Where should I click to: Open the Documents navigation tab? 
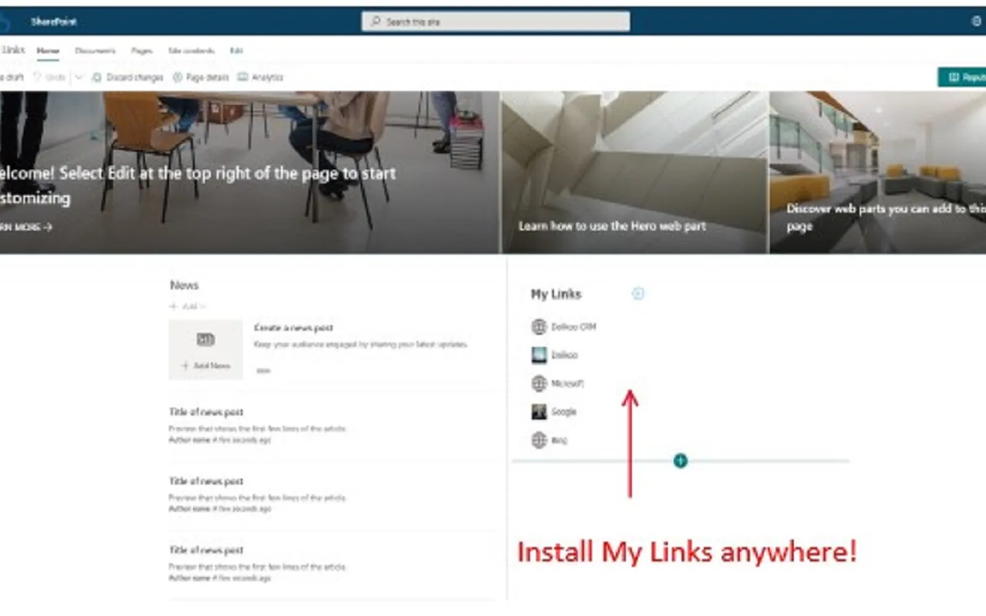[x=95, y=51]
